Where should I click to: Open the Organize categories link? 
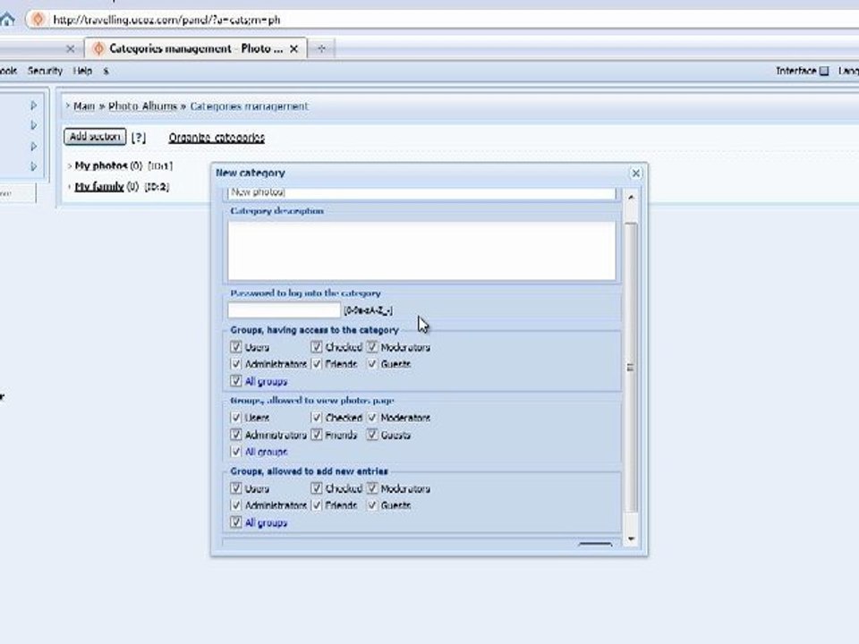(x=217, y=138)
